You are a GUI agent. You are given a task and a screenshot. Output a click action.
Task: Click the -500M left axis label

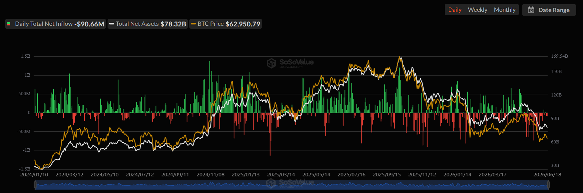point(24,131)
